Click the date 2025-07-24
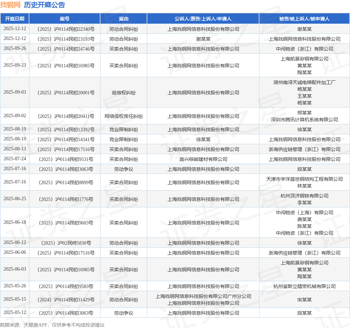 tap(15, 159)
